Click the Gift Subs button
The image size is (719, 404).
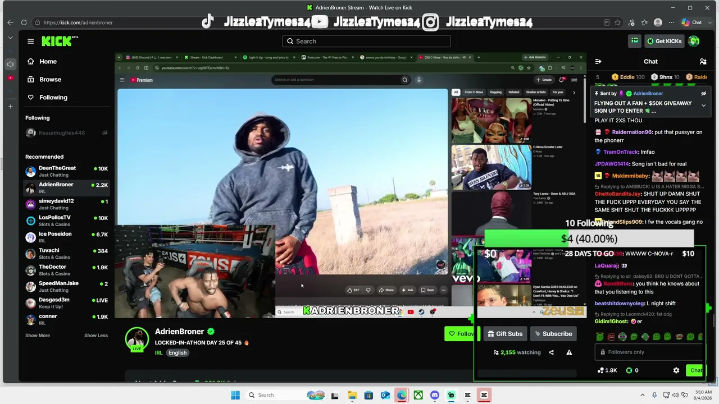(x=504, y=334)
